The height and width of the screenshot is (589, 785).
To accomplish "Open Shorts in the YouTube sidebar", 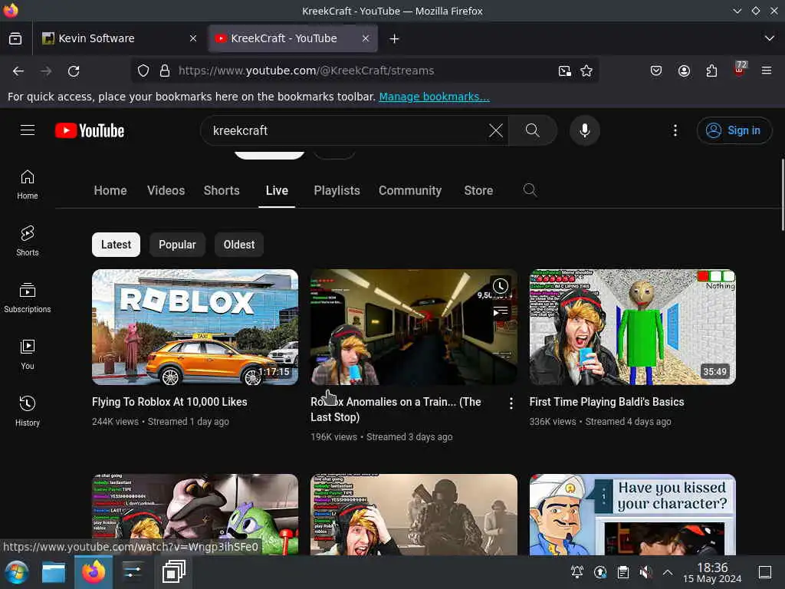I will click(x=27, y=241).
